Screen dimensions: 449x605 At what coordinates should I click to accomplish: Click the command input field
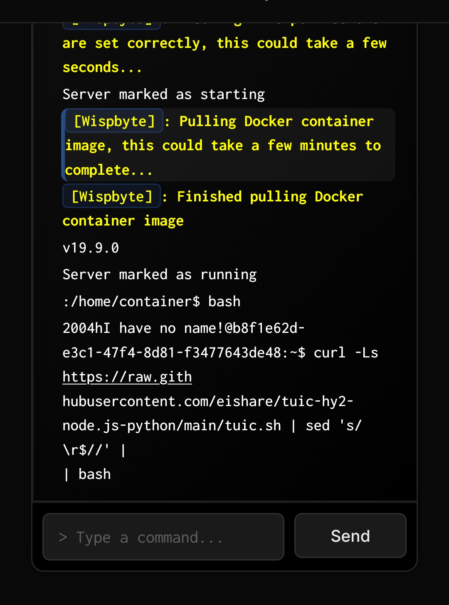[163, 537]
